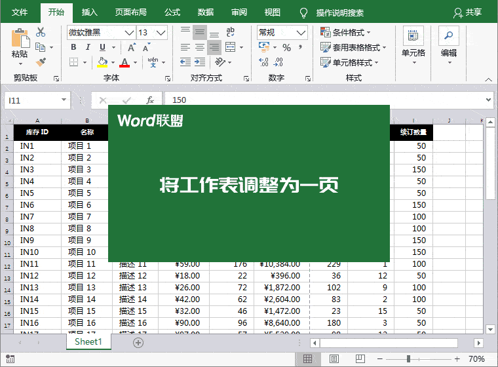The width and height of the screenshot is (498, 367).
Task: Open Format as Table menu
Action: [x=353, y=48]
